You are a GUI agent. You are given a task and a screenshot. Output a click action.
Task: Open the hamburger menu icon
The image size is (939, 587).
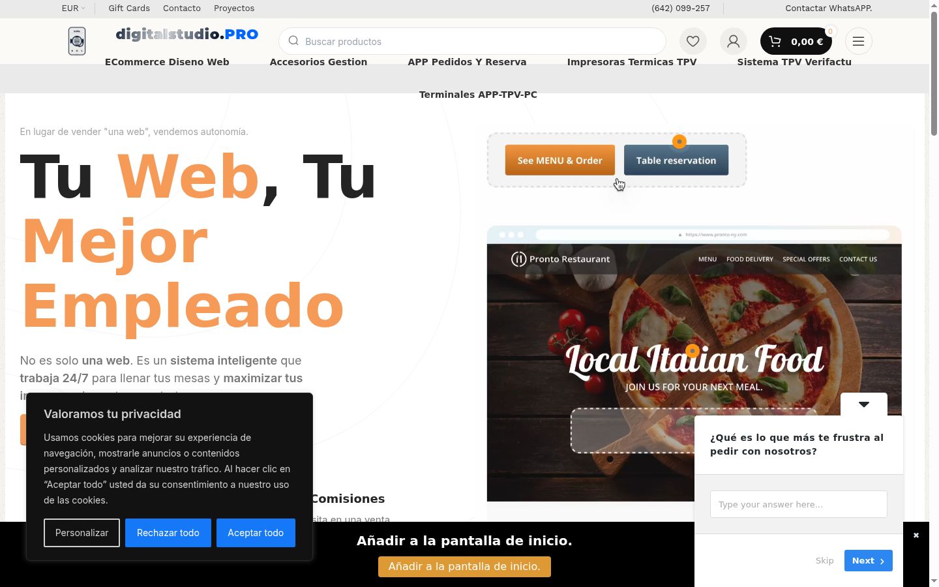858,41
